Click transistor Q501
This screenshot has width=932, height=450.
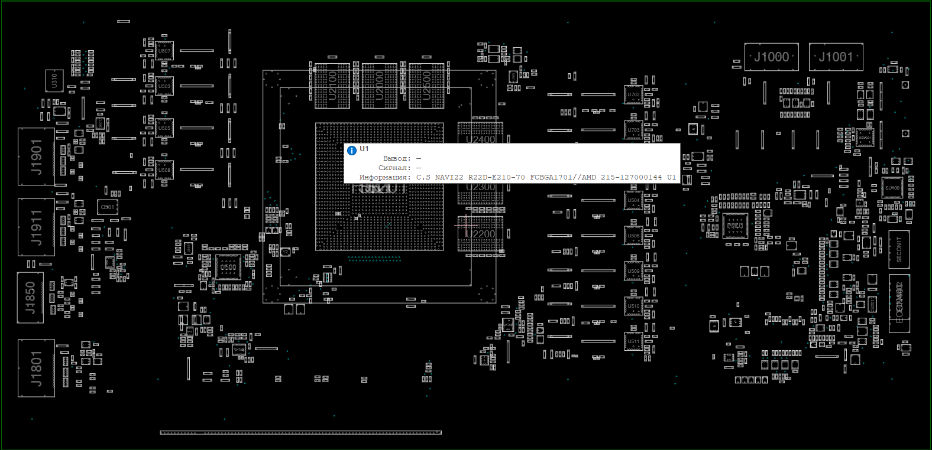click(x=108, y=207)
